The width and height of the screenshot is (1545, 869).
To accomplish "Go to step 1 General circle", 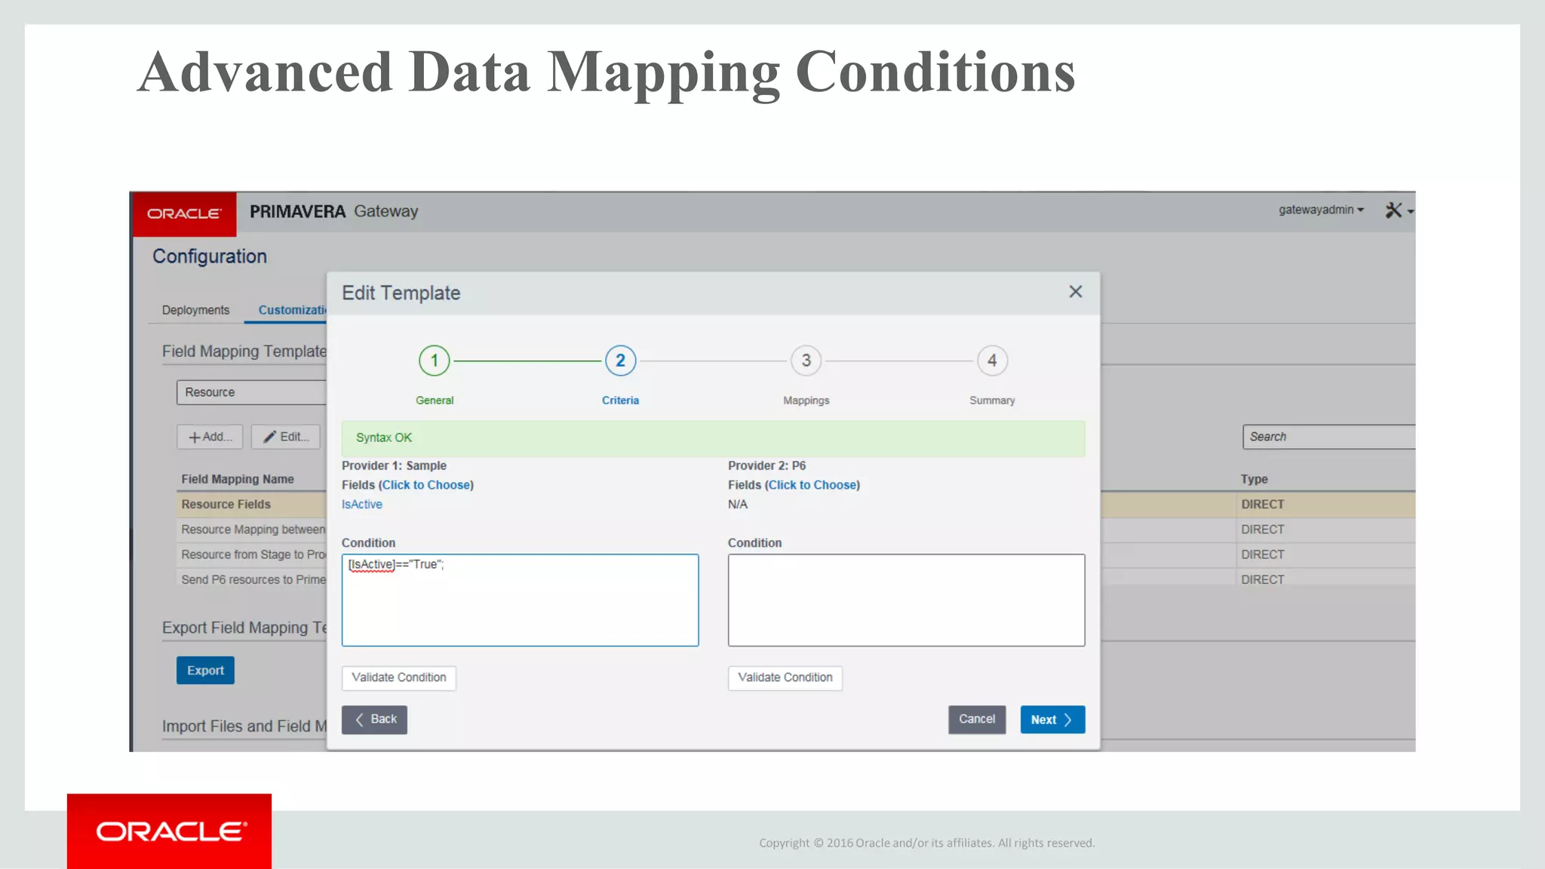I will [435, 361].
